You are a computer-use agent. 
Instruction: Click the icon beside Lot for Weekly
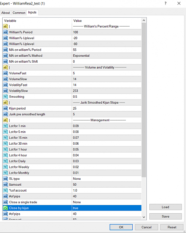click(5, 167)
